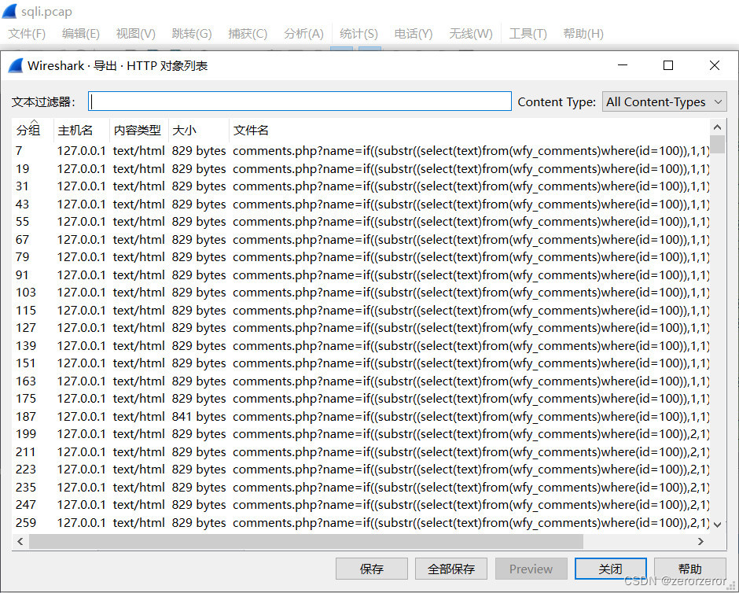
Task: Select the row for packet 235
Action: [x=361, y=488]
